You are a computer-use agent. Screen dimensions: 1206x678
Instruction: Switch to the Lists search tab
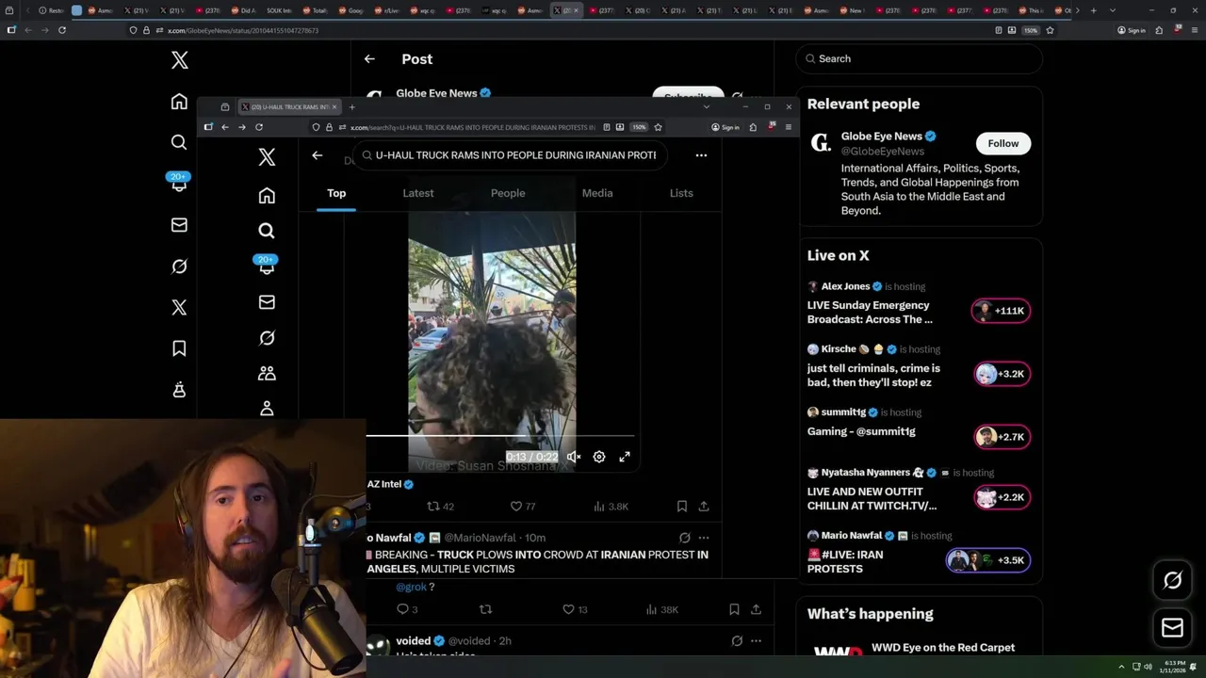point(681,193)
